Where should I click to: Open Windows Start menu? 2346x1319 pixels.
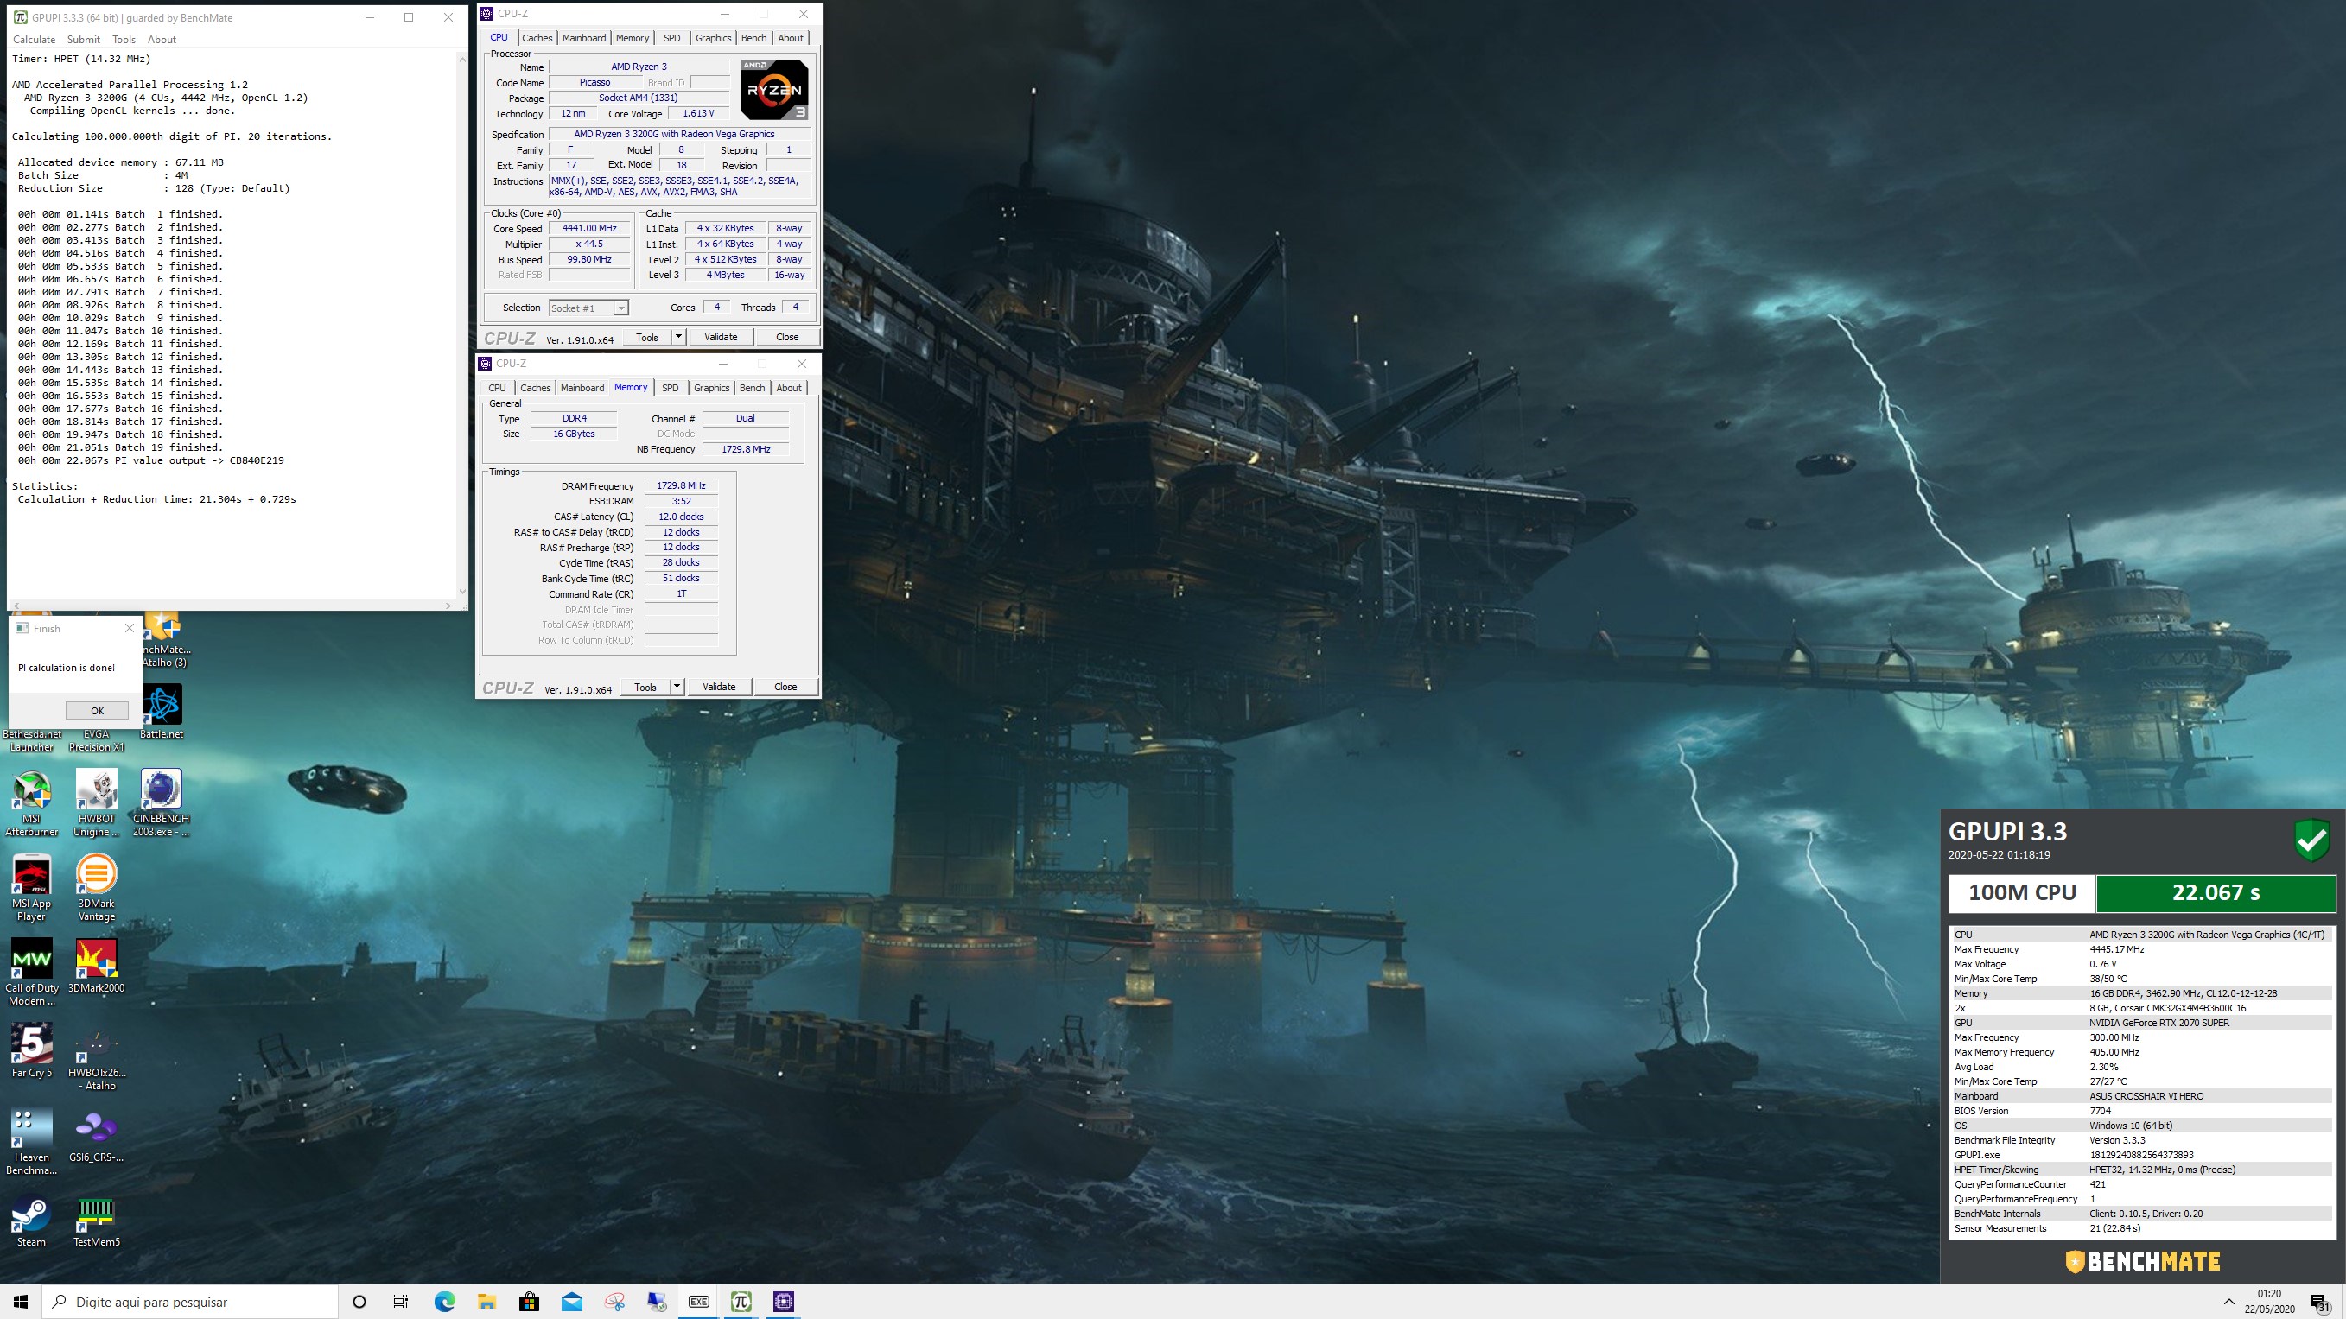(20, 1302)
